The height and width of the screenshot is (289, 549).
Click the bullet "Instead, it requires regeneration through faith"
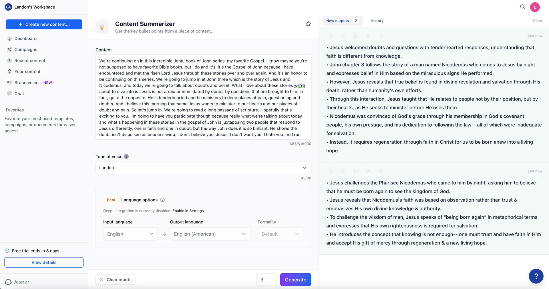click(430, 146)
